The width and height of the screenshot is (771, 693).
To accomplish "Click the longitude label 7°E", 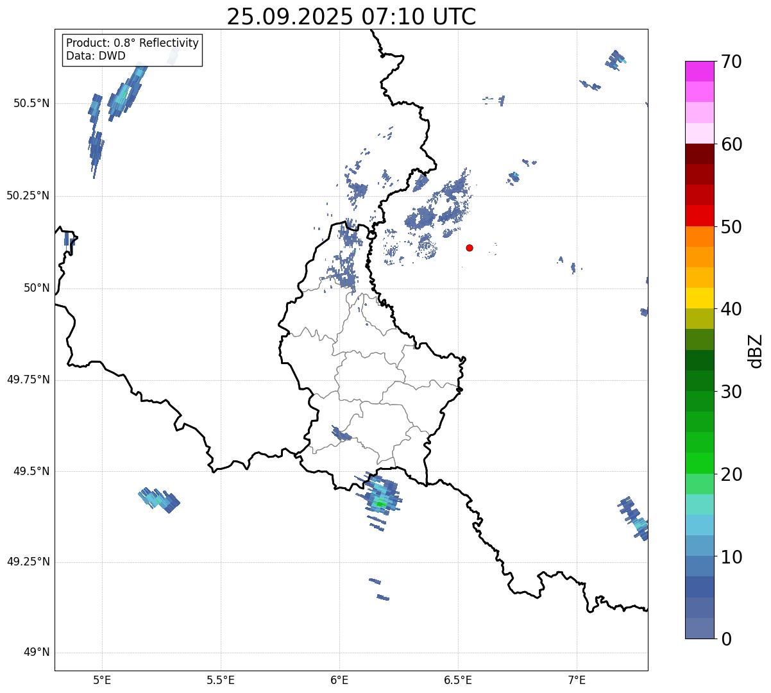I will pos(577,680).
